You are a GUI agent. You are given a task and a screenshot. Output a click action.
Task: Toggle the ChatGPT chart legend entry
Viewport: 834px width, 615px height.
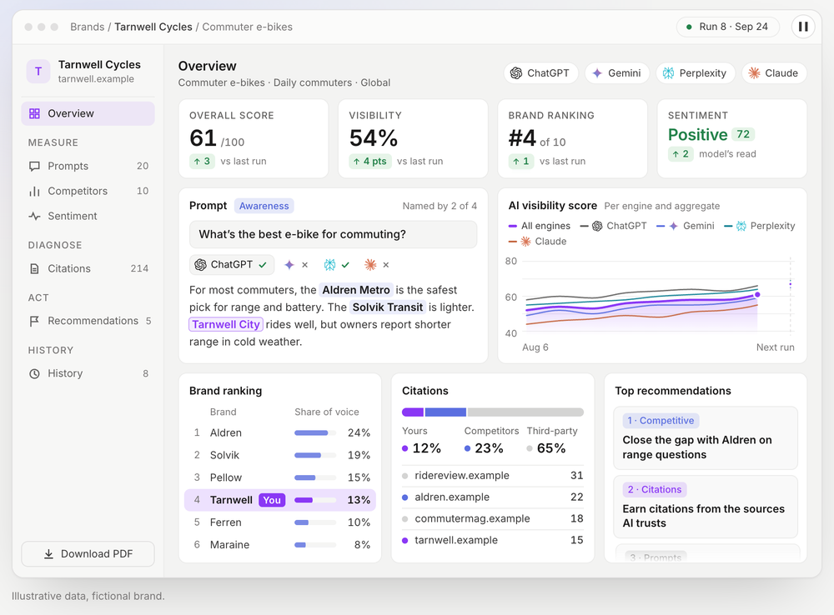613,226
